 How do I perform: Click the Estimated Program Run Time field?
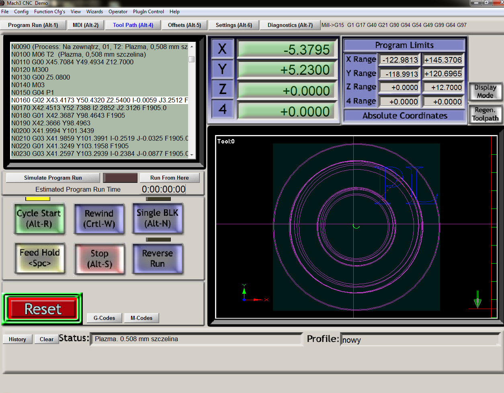164,189
